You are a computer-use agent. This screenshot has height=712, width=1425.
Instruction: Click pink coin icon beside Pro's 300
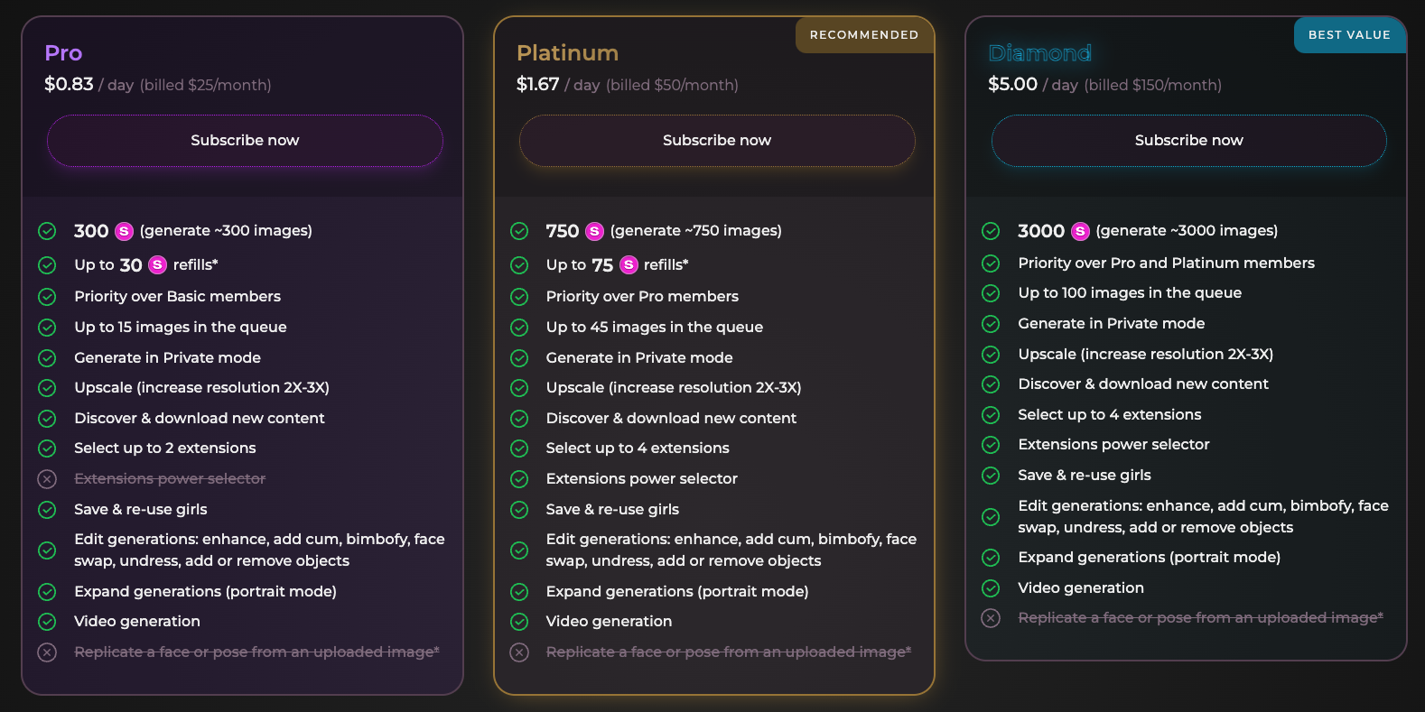click(x=125, y=232)
